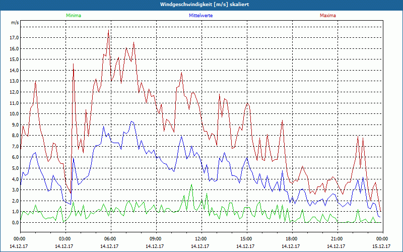Click the 15.12.17 date label
Image resolution: width=403 pixels, height=252 pixels.
click(x=381, y=246)
